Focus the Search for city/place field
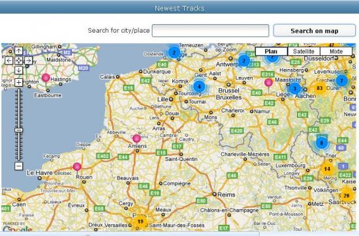The image size is (359, 236). point(210,31)
